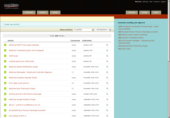This screenshot has width=170, height=118.
Task: Click the Total: 248 articles text
Action: click(57, 36)
